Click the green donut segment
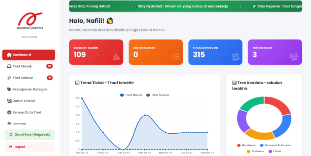Image resolution: width=311 pixels, height=156 pixels. (252, 103)
